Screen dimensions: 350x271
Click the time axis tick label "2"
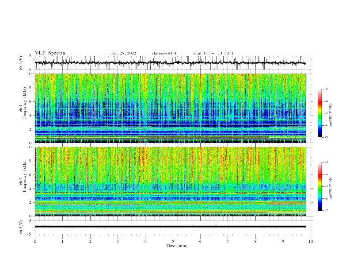click(x=90, y=241)
